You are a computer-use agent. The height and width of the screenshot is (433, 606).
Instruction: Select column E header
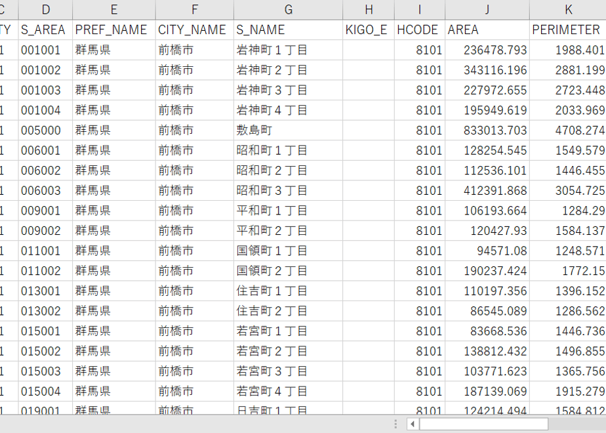pos(114,10)
